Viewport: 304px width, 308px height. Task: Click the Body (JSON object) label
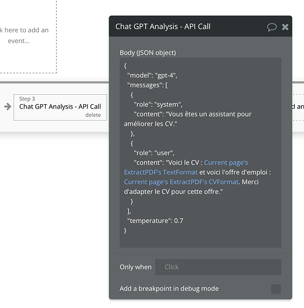coord(148,53)
